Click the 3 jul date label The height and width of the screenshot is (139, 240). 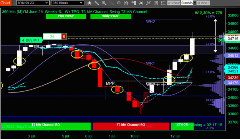click(31, 136)
